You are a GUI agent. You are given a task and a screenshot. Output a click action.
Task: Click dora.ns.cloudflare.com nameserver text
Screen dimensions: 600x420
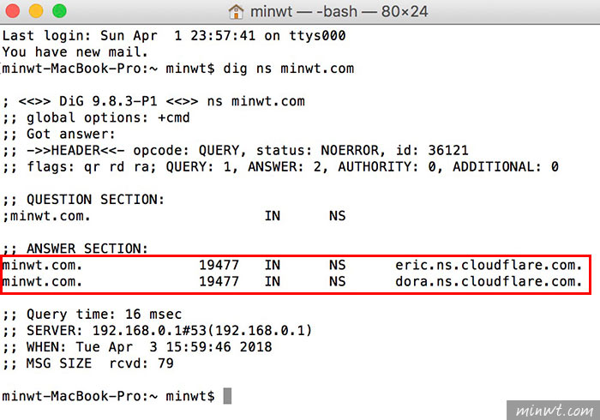tap(489, 281)
